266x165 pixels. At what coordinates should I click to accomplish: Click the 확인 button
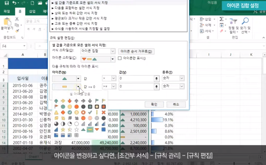point(154,104)
